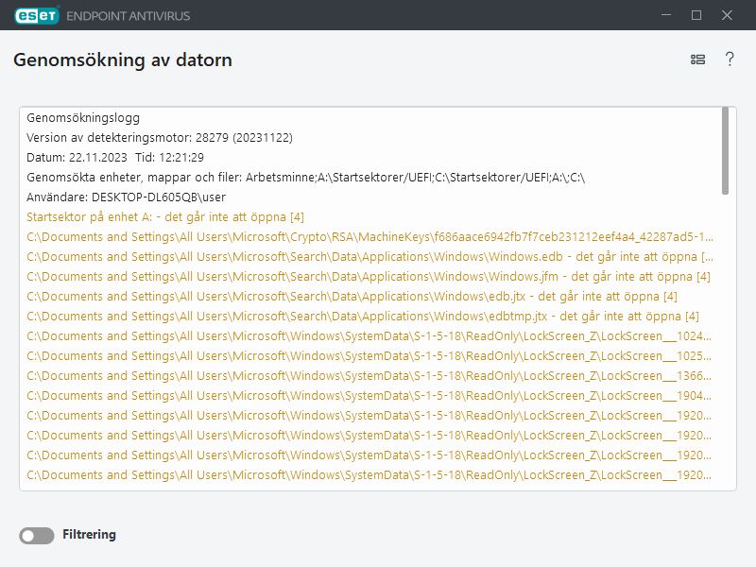Image resolution: width=756 pixels, height=567 pixels.
Task: Enable the Filtrering toggle
Action: pos(36,535)
